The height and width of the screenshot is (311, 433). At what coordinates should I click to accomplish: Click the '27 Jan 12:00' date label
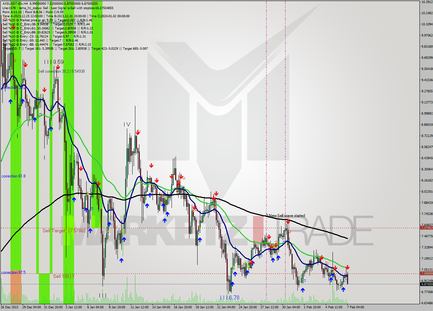tap(269, 307)
